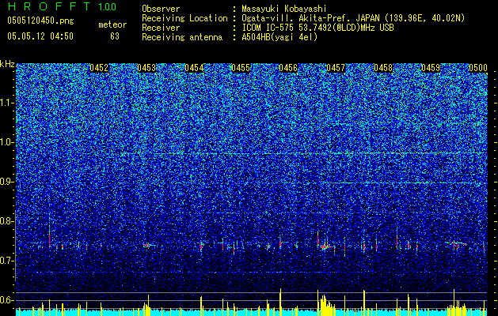This screenshot has height=316, width=498.
Task: Click the 0457 time marker
Action: [x=336, y=68]
